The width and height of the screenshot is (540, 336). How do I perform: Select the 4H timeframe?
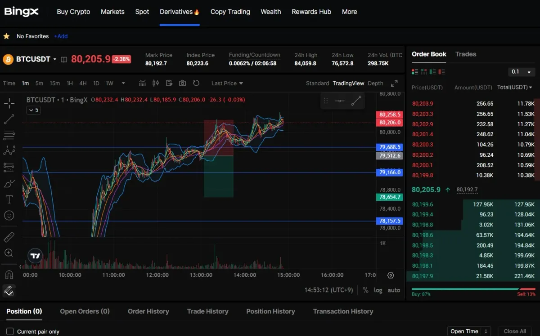pos(83,83)
